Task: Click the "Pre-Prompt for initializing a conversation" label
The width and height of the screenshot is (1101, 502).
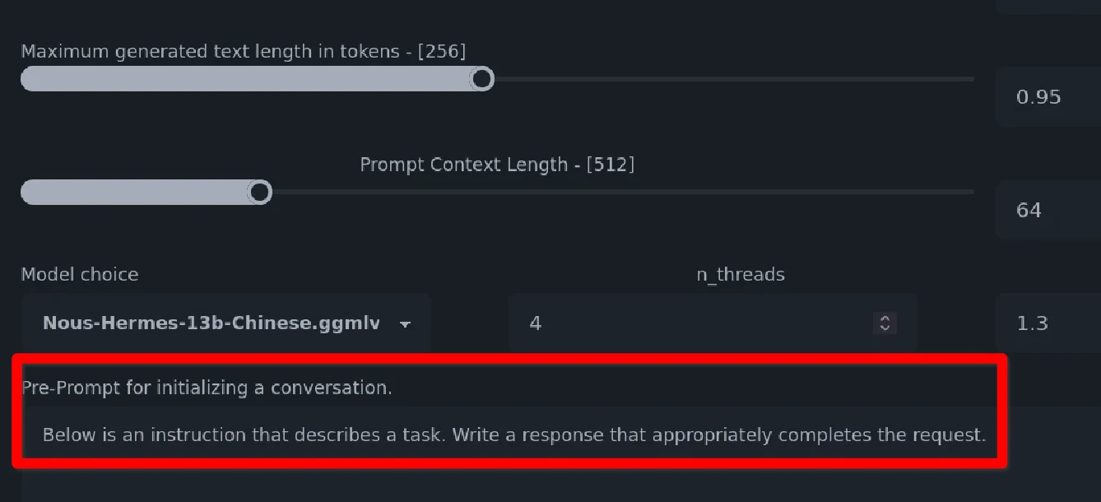Action: (207, 388)
